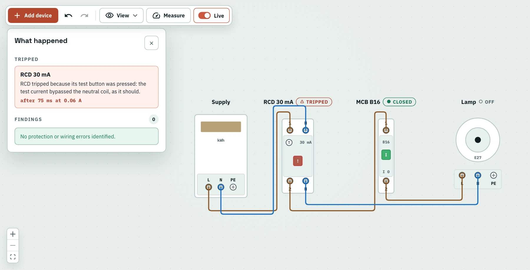Click the Supply PE terminal
530x270 pixels.
pyautogui.click(x=233, y=187)
